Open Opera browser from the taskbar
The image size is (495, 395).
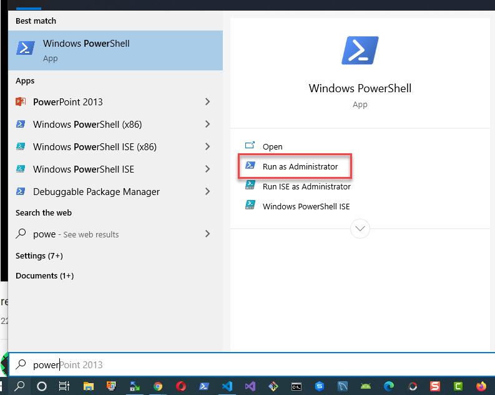(x=181, y=386)
